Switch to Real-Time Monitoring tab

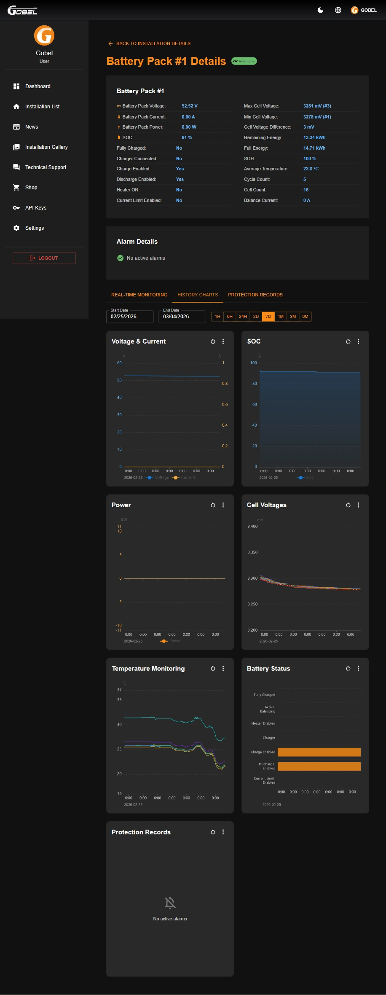pos(139,295)
